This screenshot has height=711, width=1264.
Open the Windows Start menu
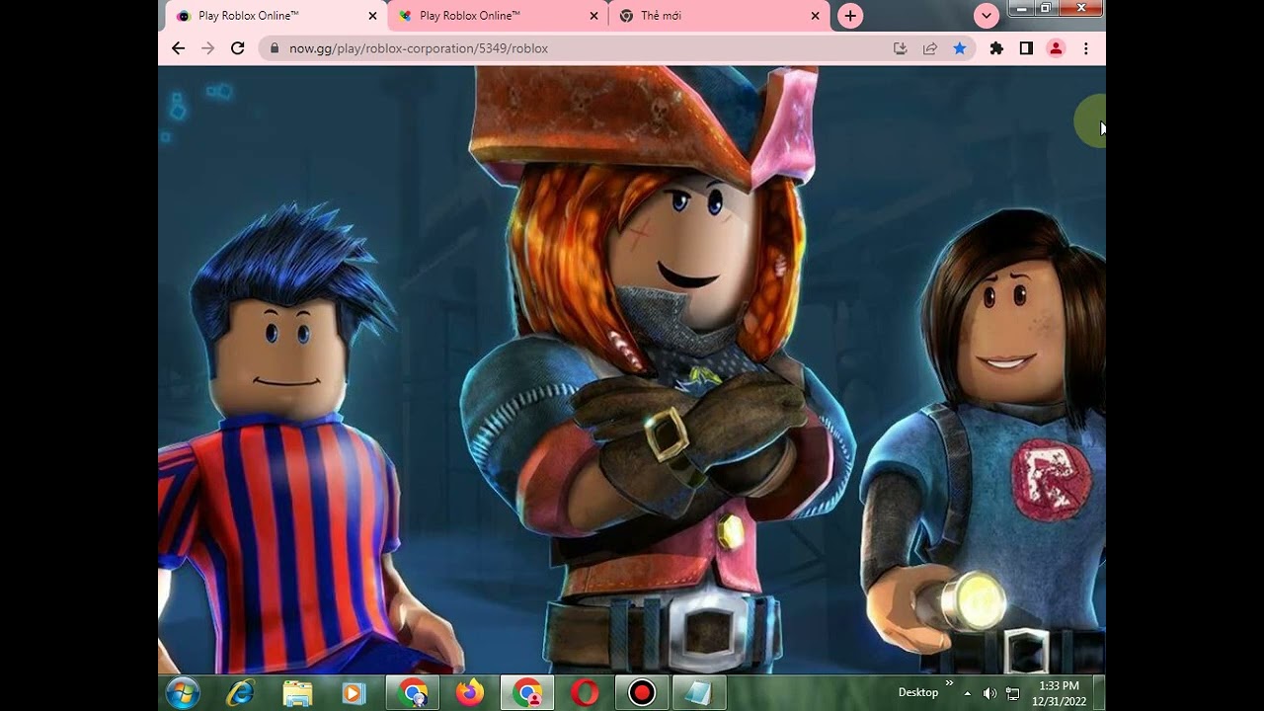pyautogui.click(x=183, y=693)
